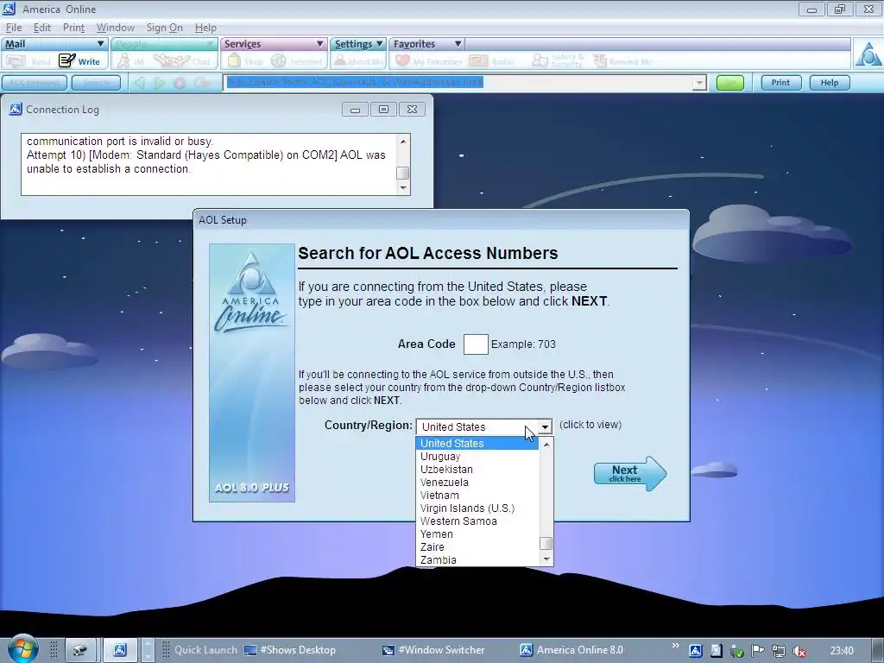
Task: Open the Edit menu
Action: [41, 28]
